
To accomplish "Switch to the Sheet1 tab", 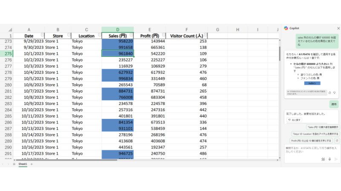I will (22, 164).
